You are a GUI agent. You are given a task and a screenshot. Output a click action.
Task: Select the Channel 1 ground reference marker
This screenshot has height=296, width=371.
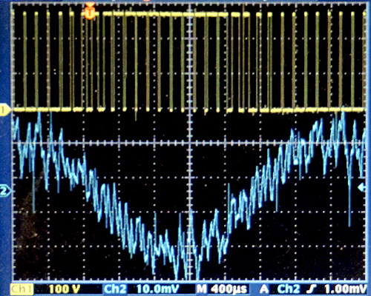(x=4, y=110)
